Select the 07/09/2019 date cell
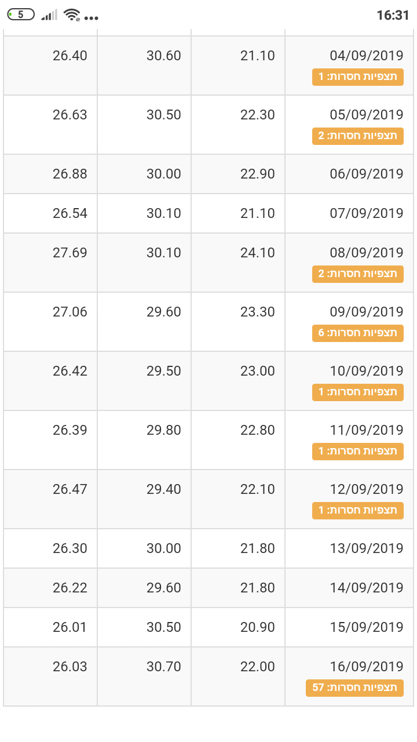417x742 pixels. [x=366, y=213]
